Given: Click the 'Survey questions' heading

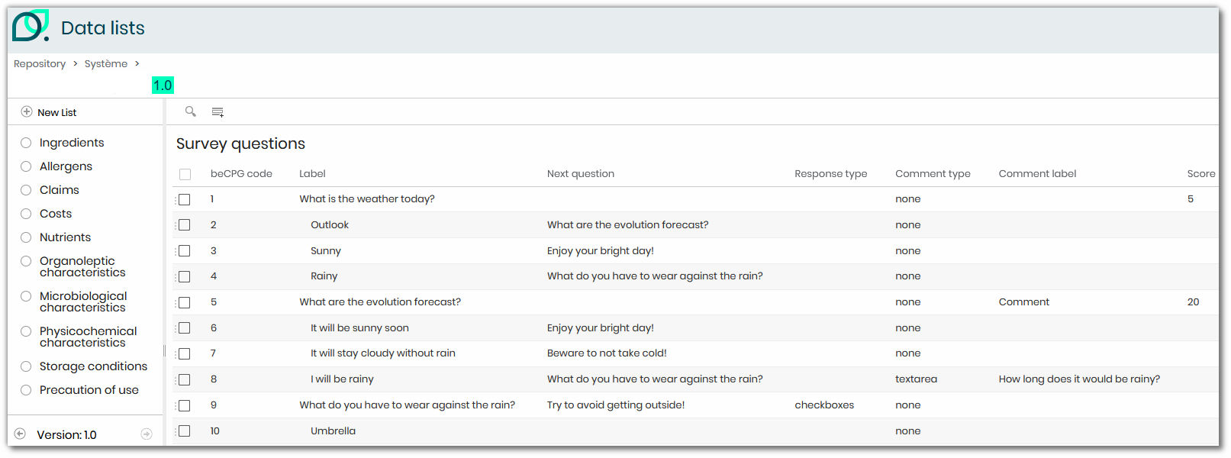Looking at the screenshot, I should (x=240, y=144).
